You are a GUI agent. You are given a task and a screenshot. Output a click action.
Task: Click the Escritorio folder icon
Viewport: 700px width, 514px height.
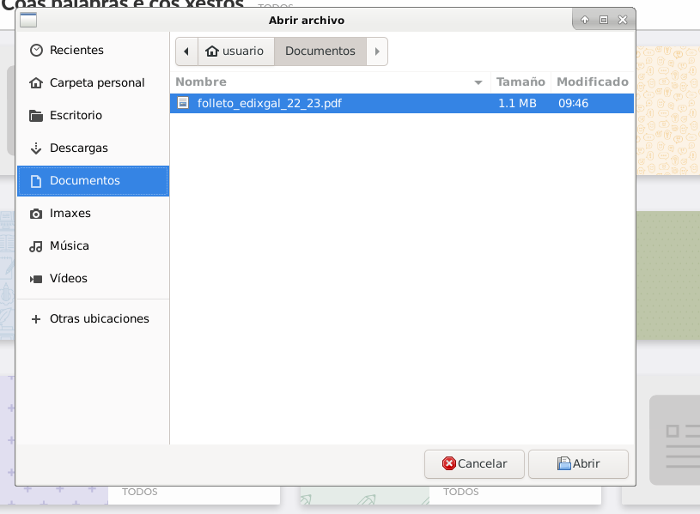tap(36, 116)
